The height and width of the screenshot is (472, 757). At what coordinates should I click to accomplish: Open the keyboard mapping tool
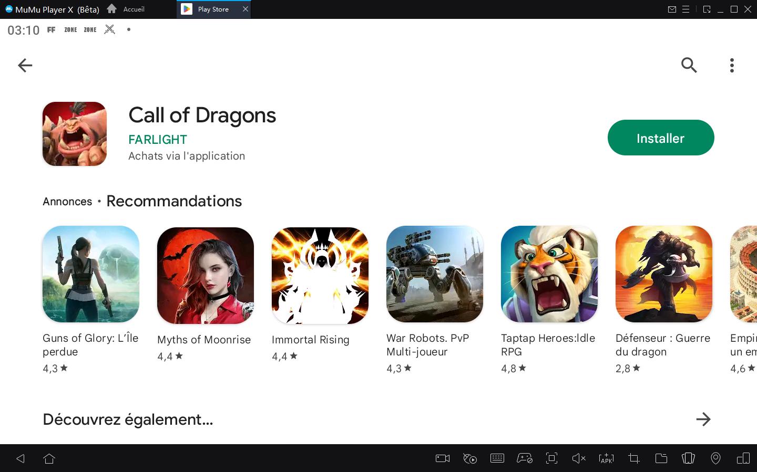click(x=497, y=458)
